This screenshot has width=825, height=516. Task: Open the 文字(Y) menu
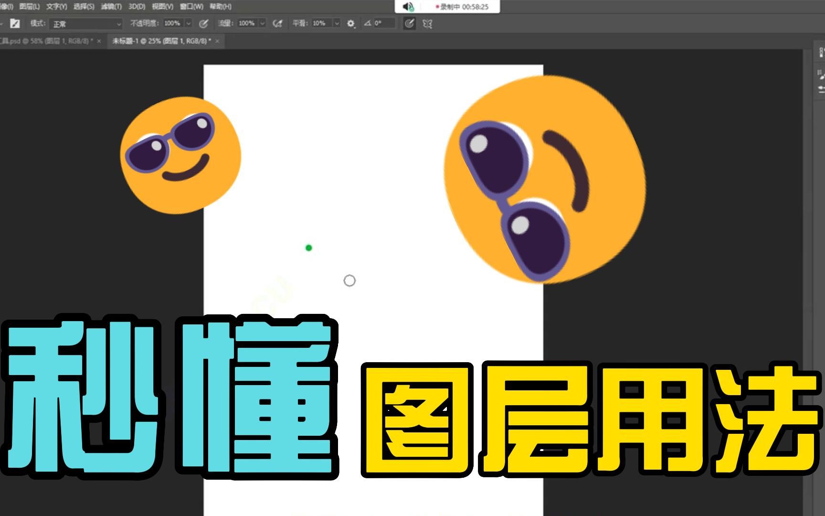click(x=57, y=7)
